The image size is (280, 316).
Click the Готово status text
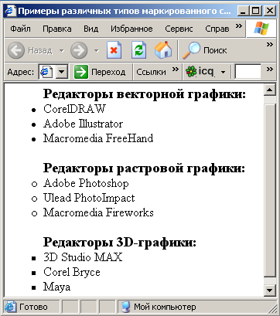tap(33, 307)
